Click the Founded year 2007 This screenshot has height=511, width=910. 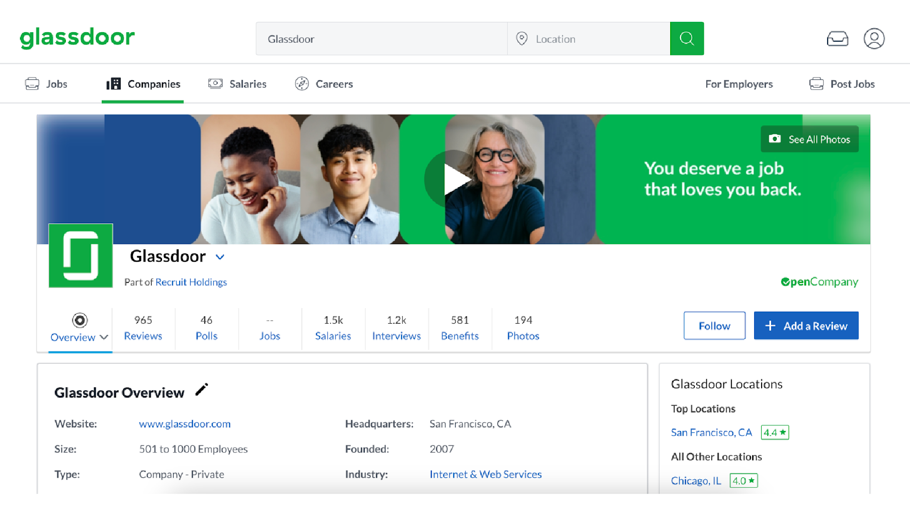[x=442, y=449]
